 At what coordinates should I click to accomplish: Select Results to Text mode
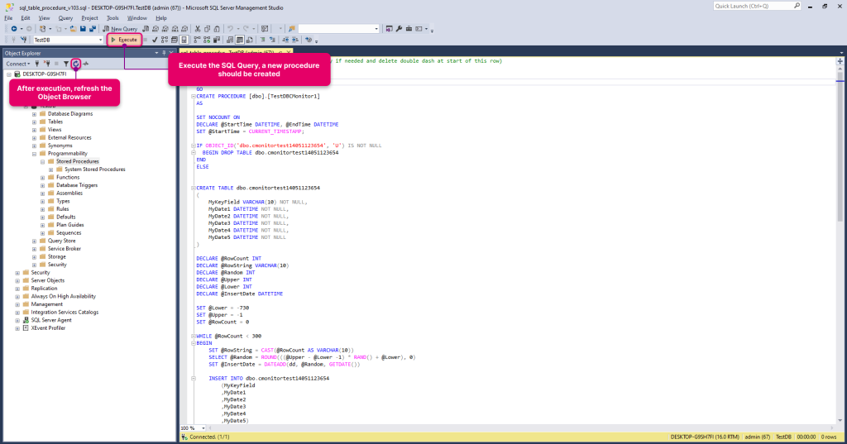[230, 40]
